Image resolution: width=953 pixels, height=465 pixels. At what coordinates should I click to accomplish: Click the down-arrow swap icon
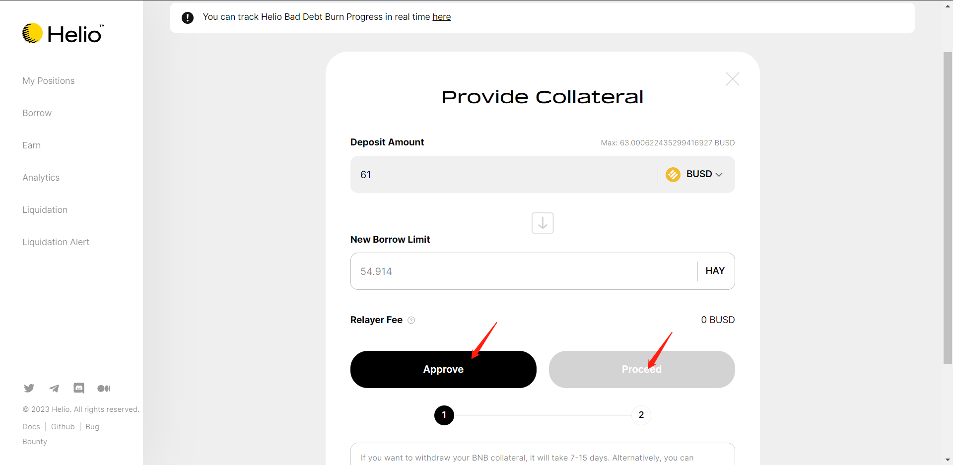pos(543,223)
